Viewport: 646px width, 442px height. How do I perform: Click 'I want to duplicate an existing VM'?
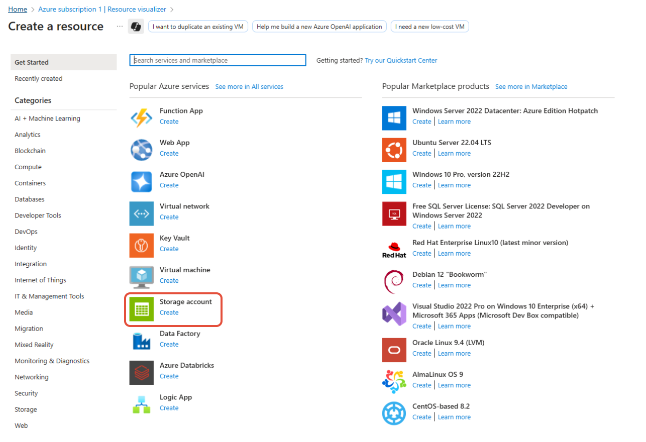(198, 27)
